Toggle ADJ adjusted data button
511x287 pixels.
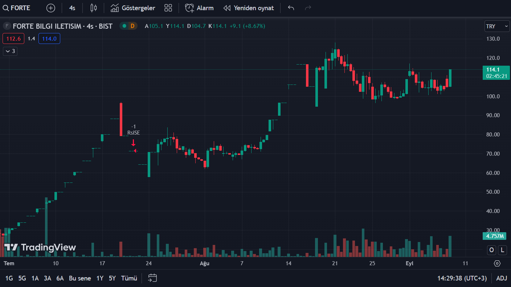tap(502, 278)
